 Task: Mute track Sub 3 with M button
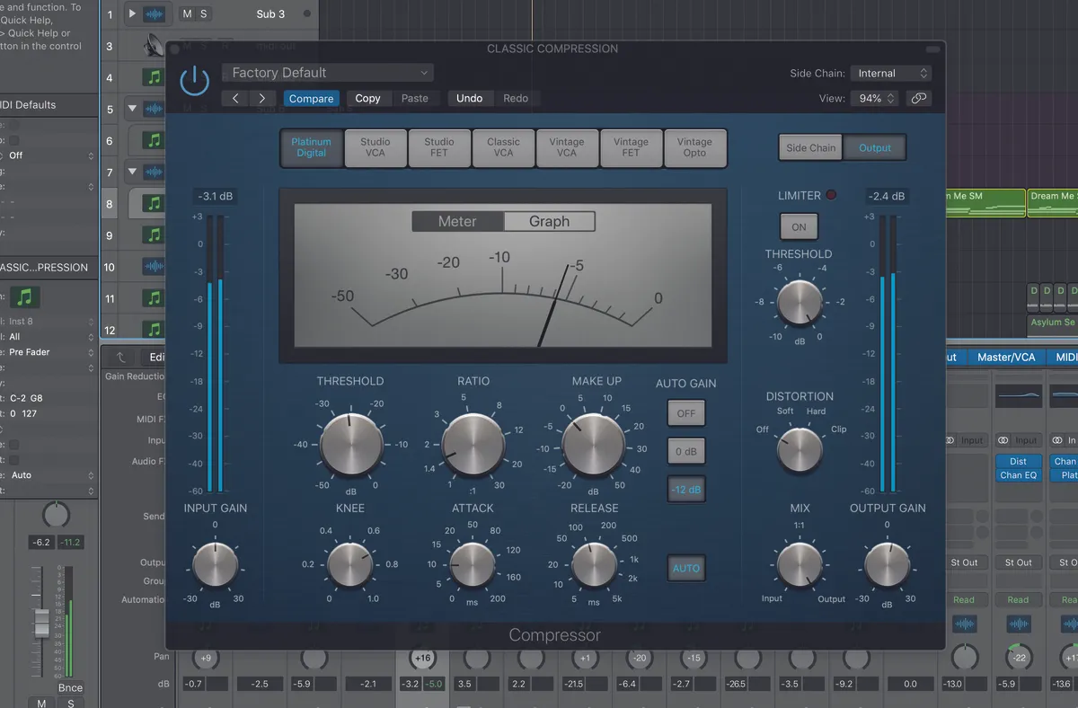[187, 13]
